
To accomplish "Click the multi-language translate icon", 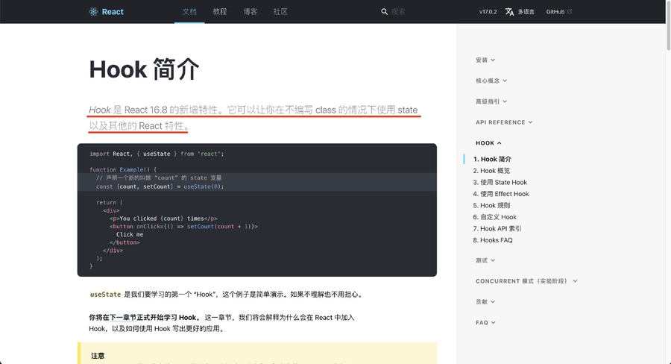I will [510, 12].
